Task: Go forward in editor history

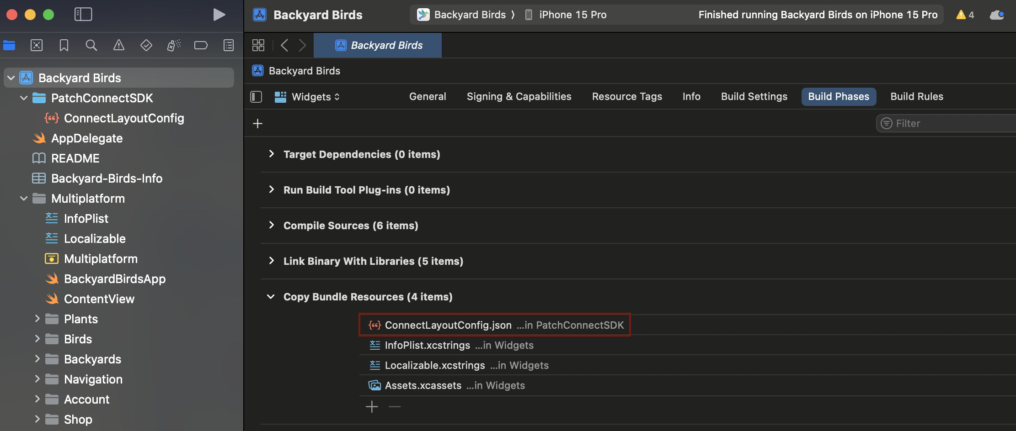Action: (x=302, y=45)
